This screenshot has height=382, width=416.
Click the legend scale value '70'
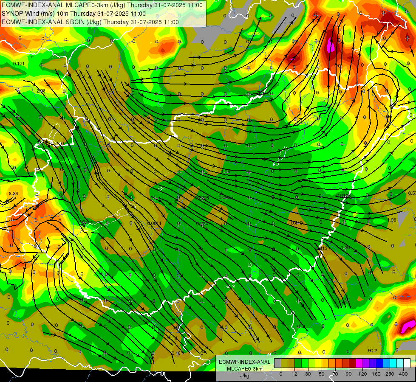coord(335,374)
